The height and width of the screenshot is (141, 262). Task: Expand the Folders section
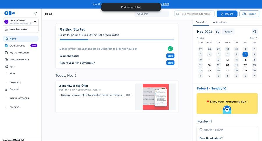click(x=6, y=107)
